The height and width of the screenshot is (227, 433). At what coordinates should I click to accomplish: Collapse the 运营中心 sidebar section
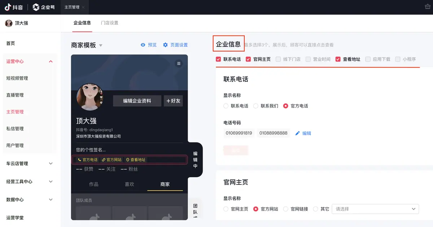pyautogui.click(x=51, y=62)
